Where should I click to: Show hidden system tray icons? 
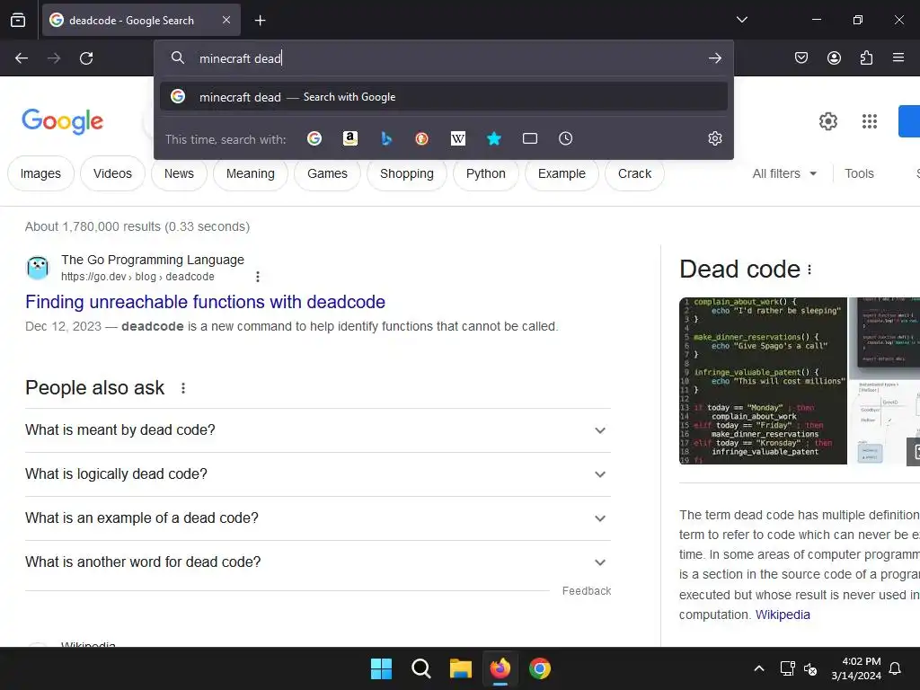[x=758, y=668]
